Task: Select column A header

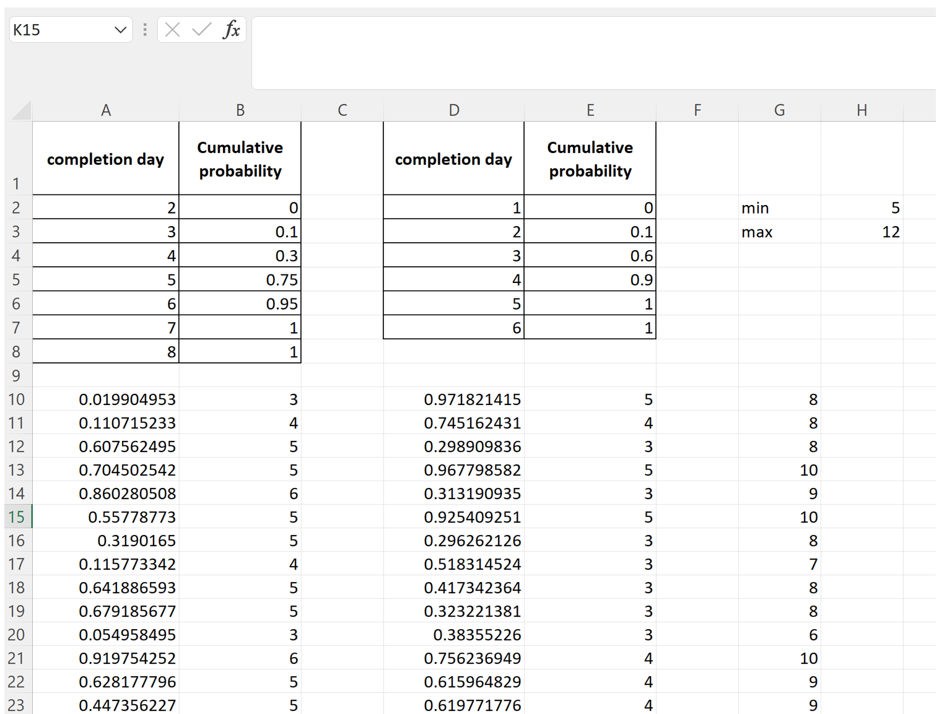Action: 106,110
